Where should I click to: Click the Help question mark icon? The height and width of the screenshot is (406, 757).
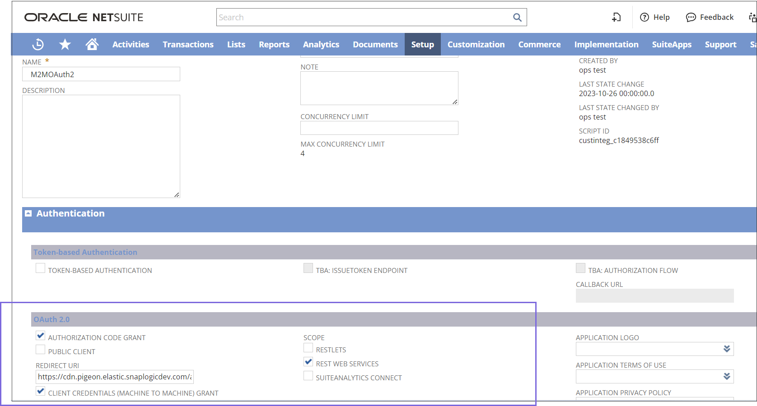[x=644, y=17]
